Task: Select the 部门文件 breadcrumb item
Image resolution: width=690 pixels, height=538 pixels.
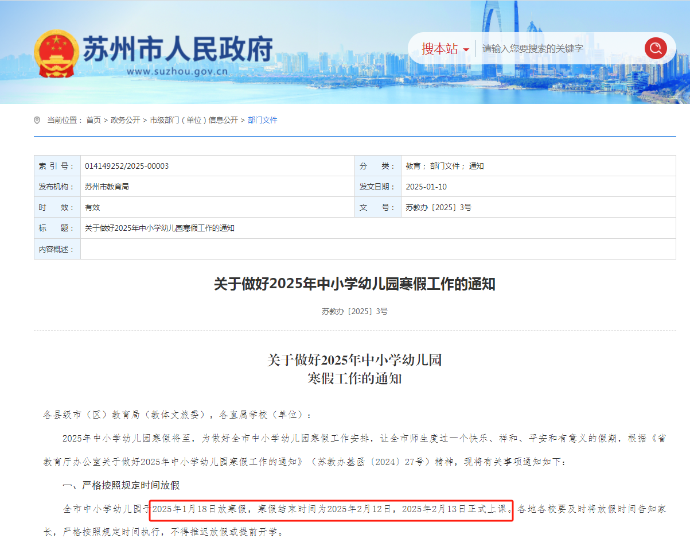Action: [x=263, y=120]
